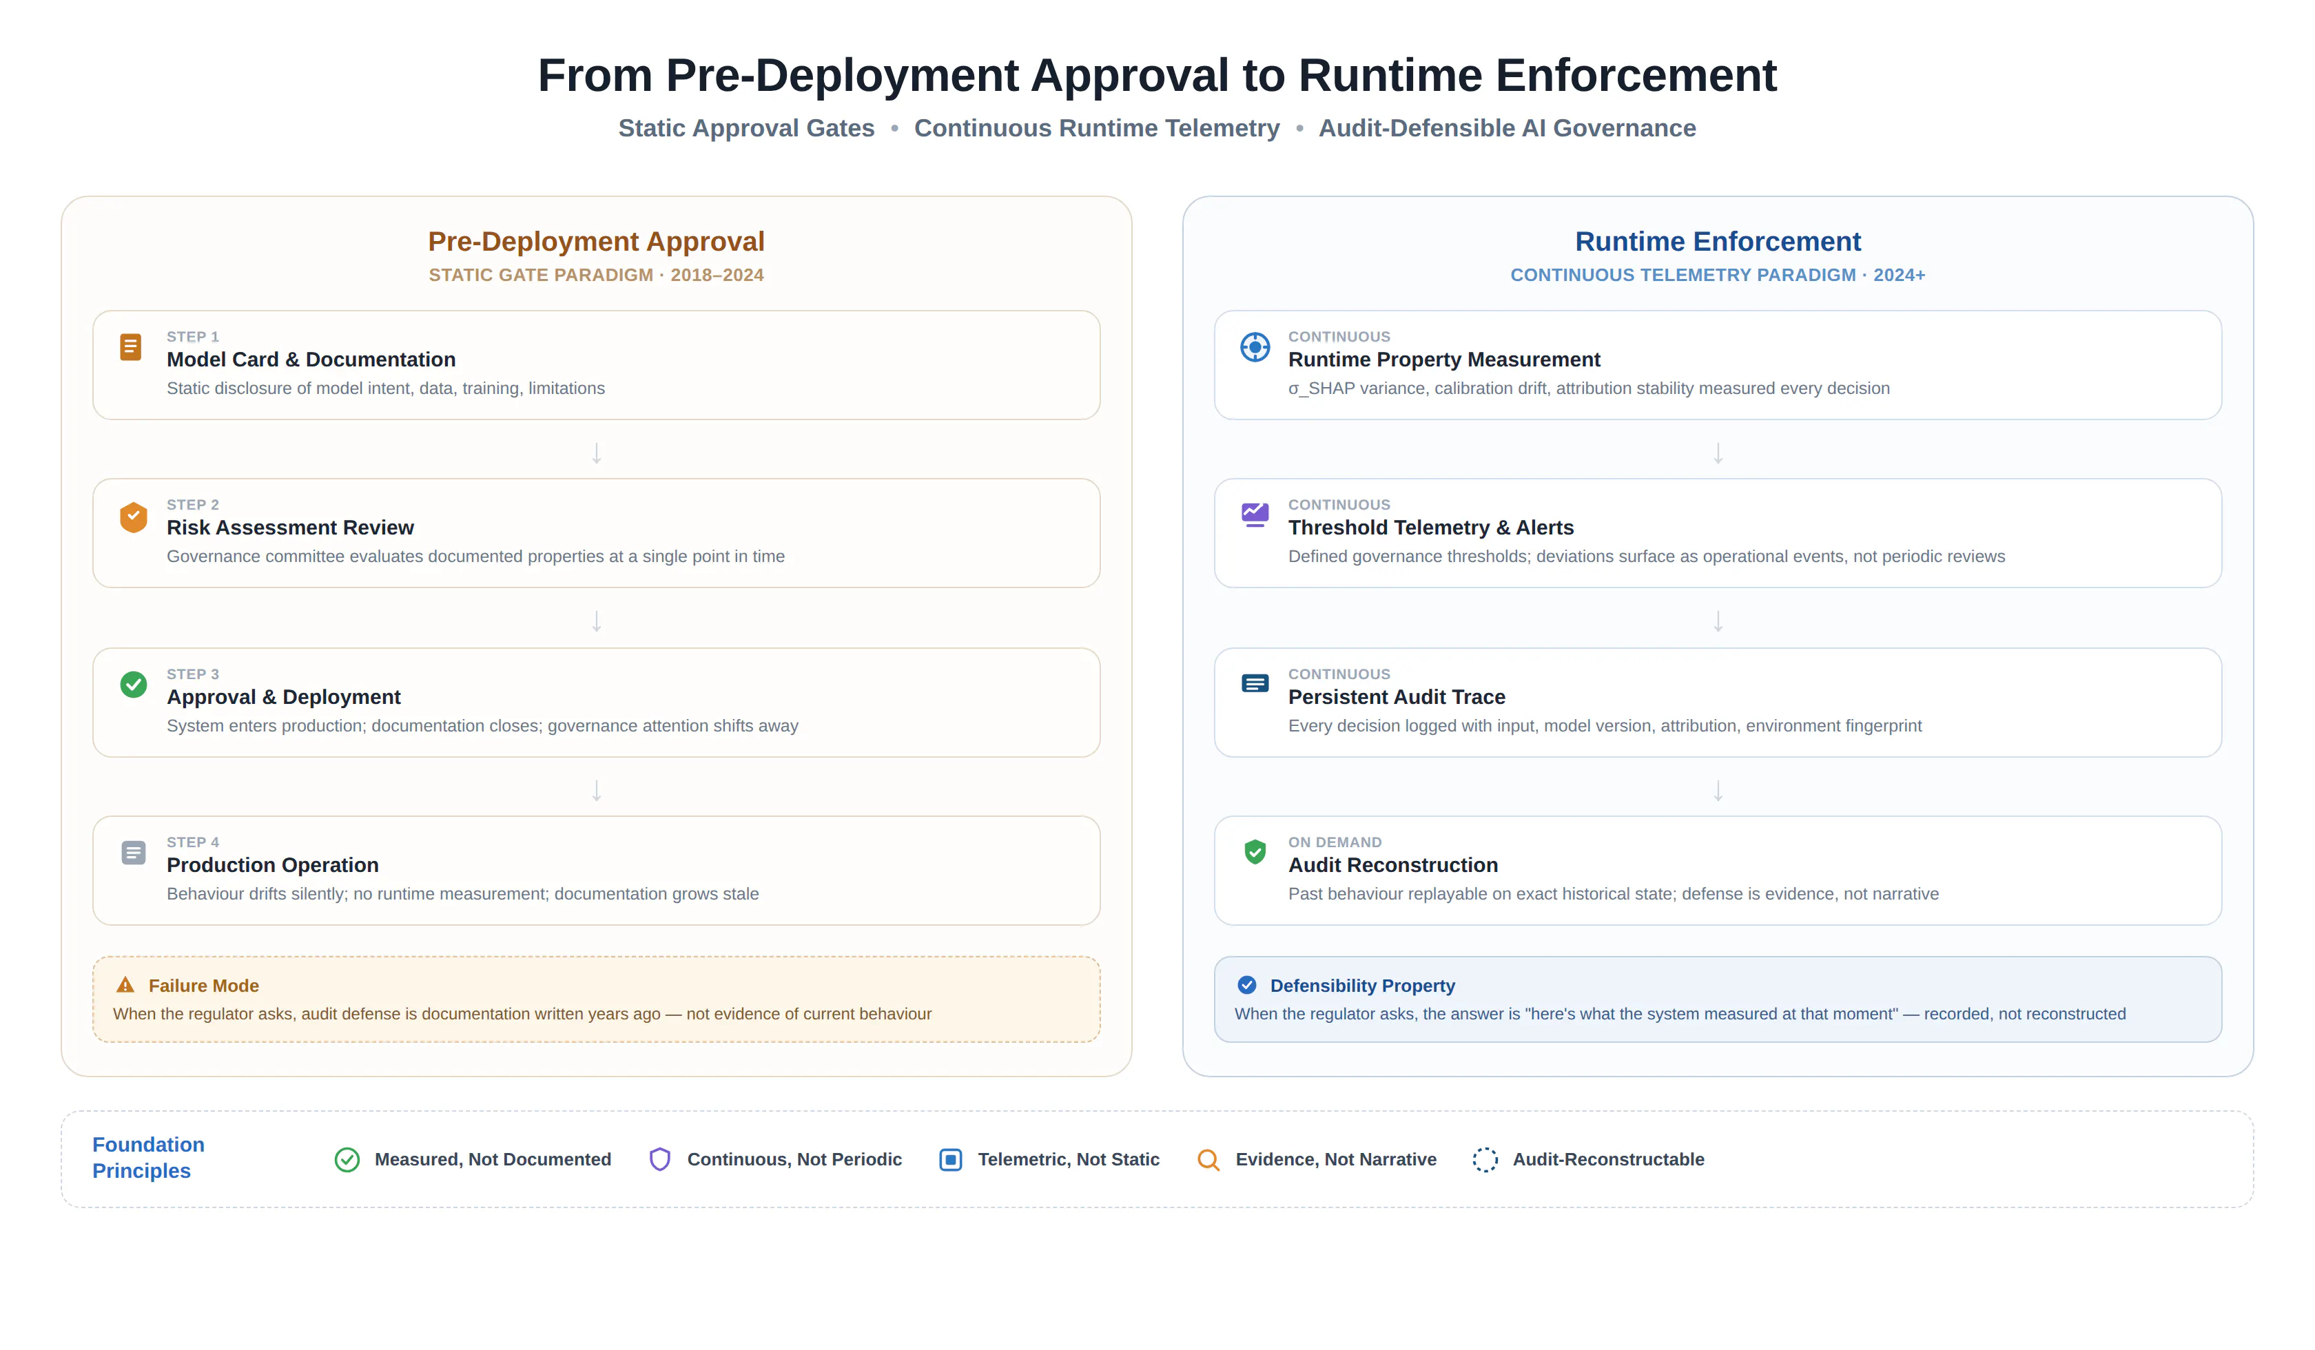Image resolution: width=2315 pixels, height=1350 pixels.
Task: Click the gray Production Operation icon
Action: [x=133, y=853]
